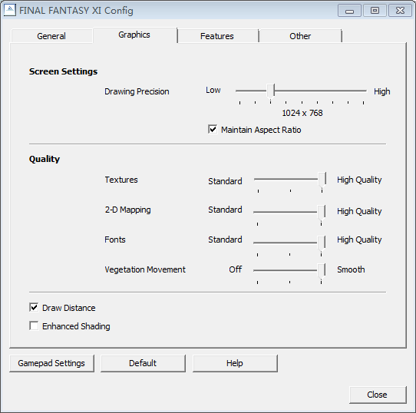Click the Textures quality slider thumb
416x413 pixels.
[322, 180]
